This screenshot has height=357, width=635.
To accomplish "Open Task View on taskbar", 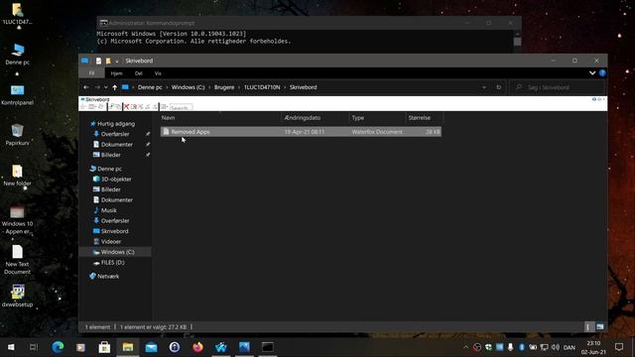I will [34, 347].
